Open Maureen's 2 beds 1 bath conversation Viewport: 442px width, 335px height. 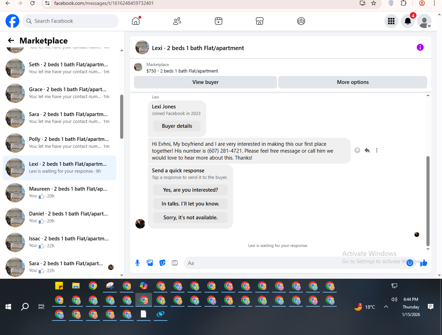pyautogui.click(x=59, y=193)
